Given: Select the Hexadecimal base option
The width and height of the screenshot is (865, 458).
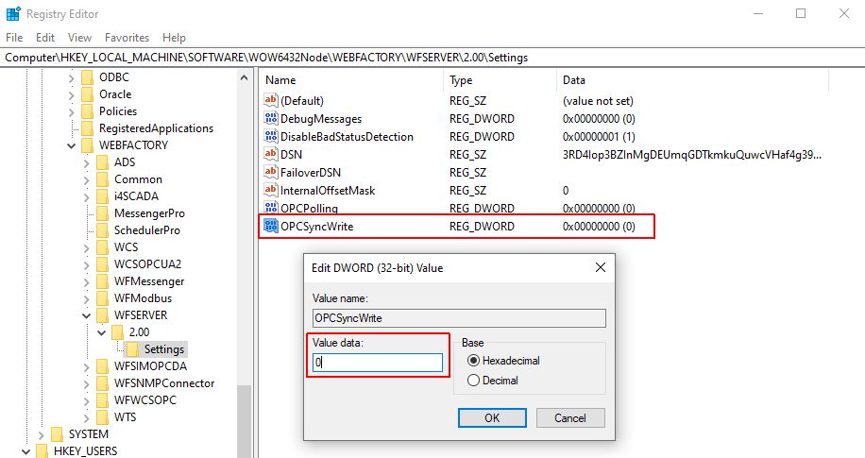Looking at the screenshot, I should [503, 361].
